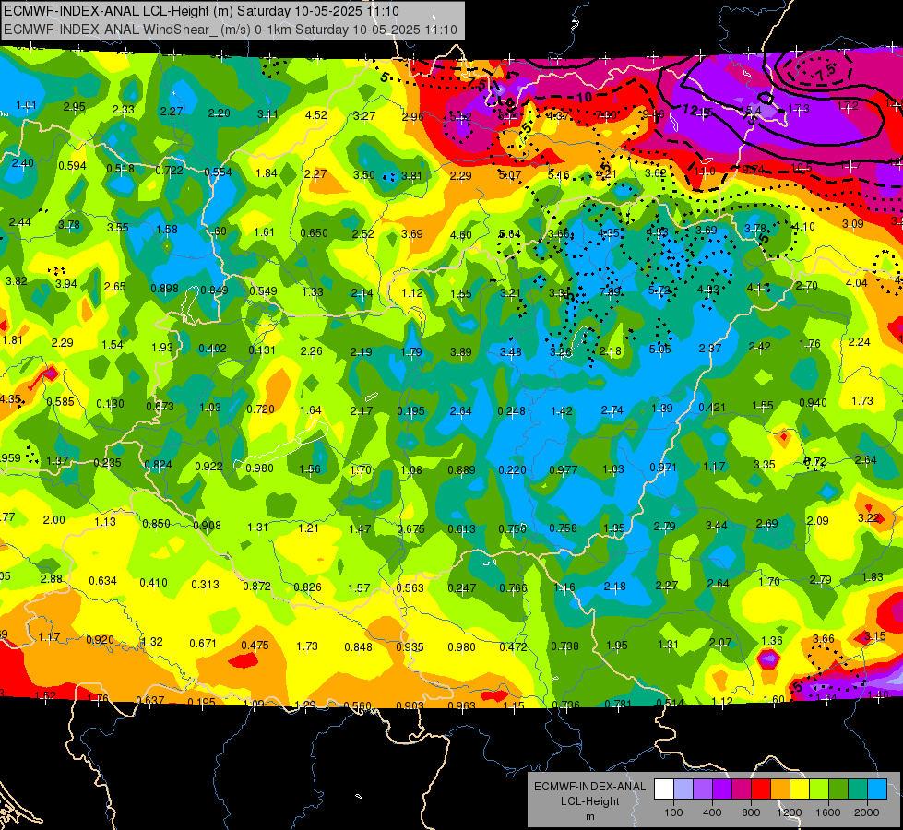
Task: Click the map value 4.04
Action: [856, 283]
